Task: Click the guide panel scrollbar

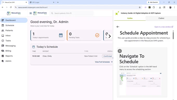Action: tap(173, 36)
